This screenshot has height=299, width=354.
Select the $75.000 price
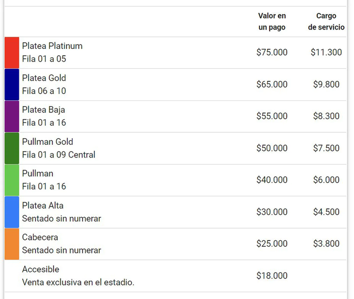272,52
